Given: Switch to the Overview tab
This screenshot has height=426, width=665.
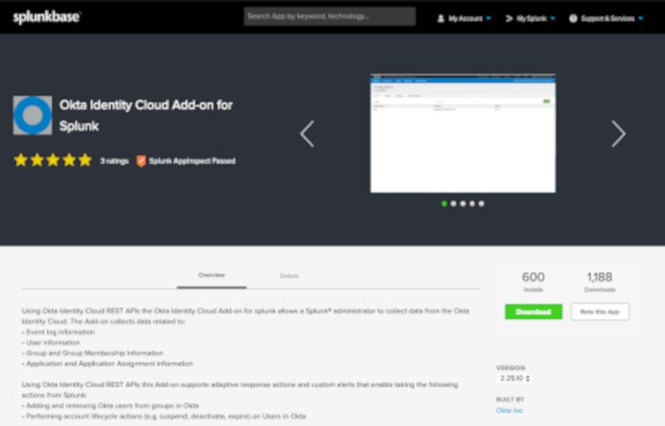Looking at the screenshot, I should point(211,275).
